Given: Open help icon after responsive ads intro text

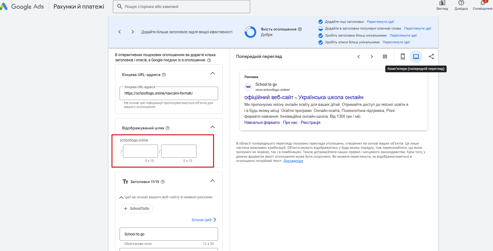Looking at the screenshot, I should 209,60.
